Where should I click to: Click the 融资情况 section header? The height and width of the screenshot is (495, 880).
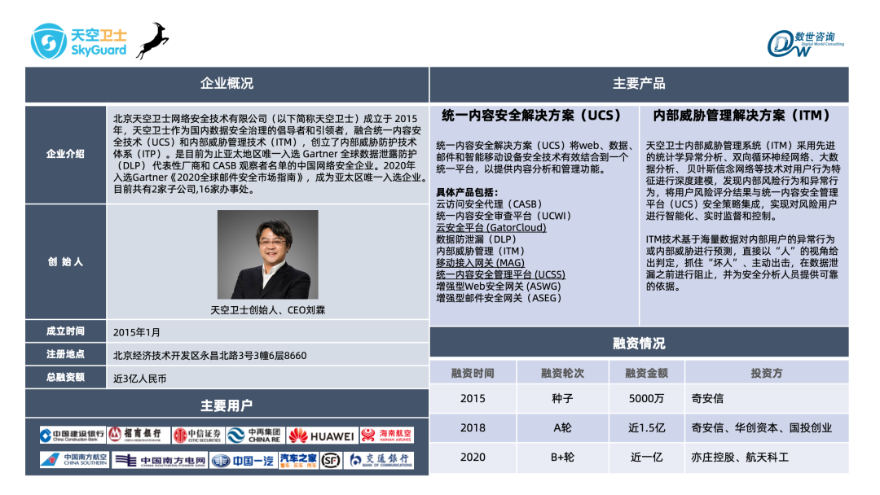640,343
